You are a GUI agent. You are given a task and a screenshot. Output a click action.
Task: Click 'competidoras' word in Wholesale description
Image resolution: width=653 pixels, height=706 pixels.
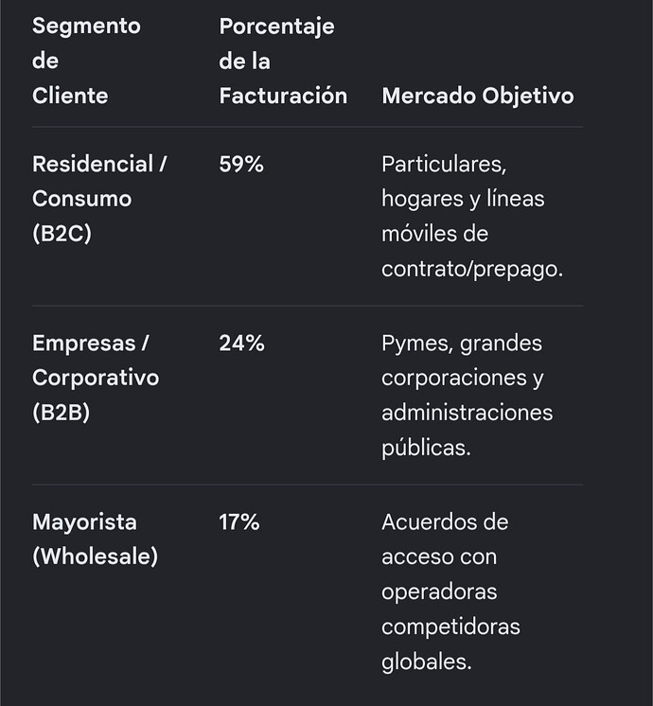click(x=450, y=627)
